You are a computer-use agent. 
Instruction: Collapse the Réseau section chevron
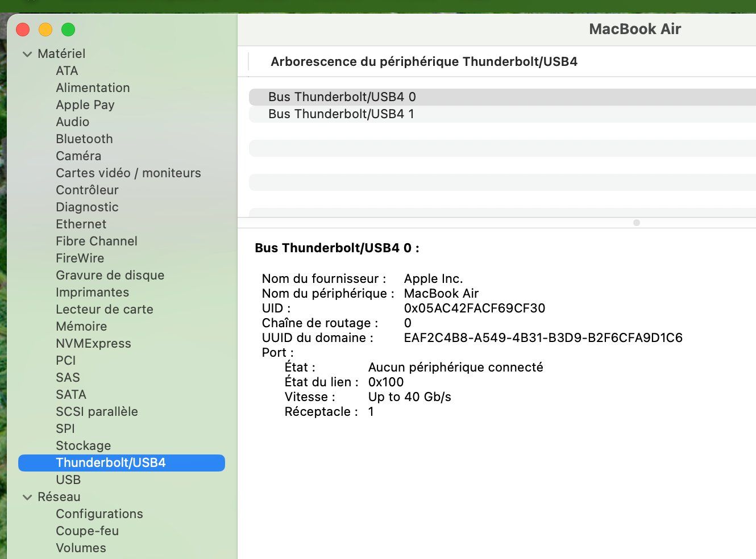pos(27,497)
